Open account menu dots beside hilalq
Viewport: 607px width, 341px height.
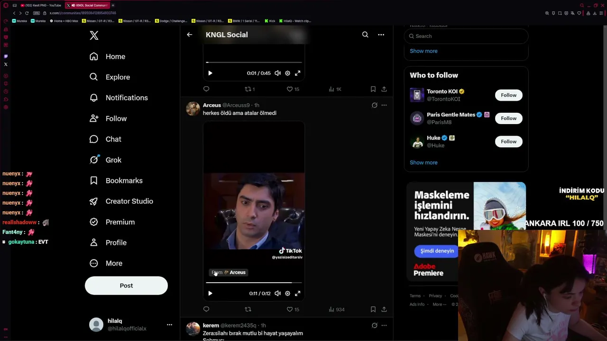169,325
